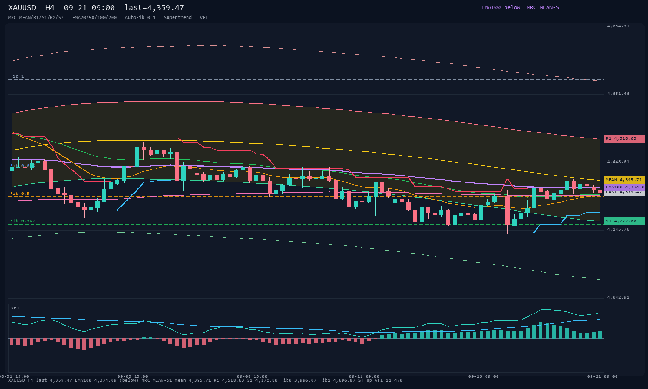Click the S1 4,272.80 price tag

624,221
